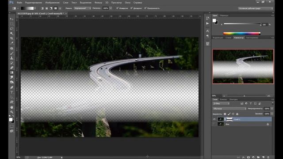
Task: Open the Файл menu
Action: (19, 3)
